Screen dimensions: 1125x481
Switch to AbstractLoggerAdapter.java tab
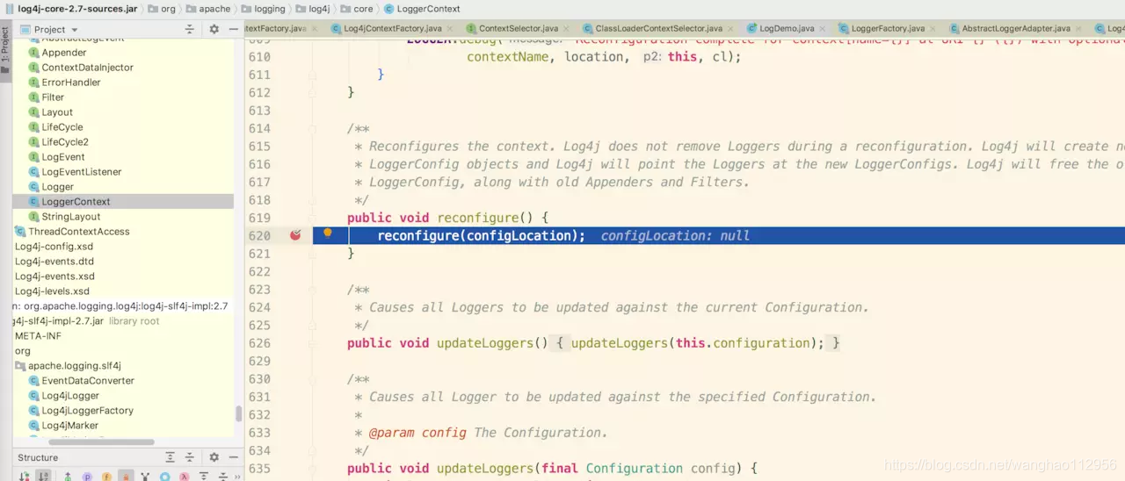click(x=1016, y=29)
